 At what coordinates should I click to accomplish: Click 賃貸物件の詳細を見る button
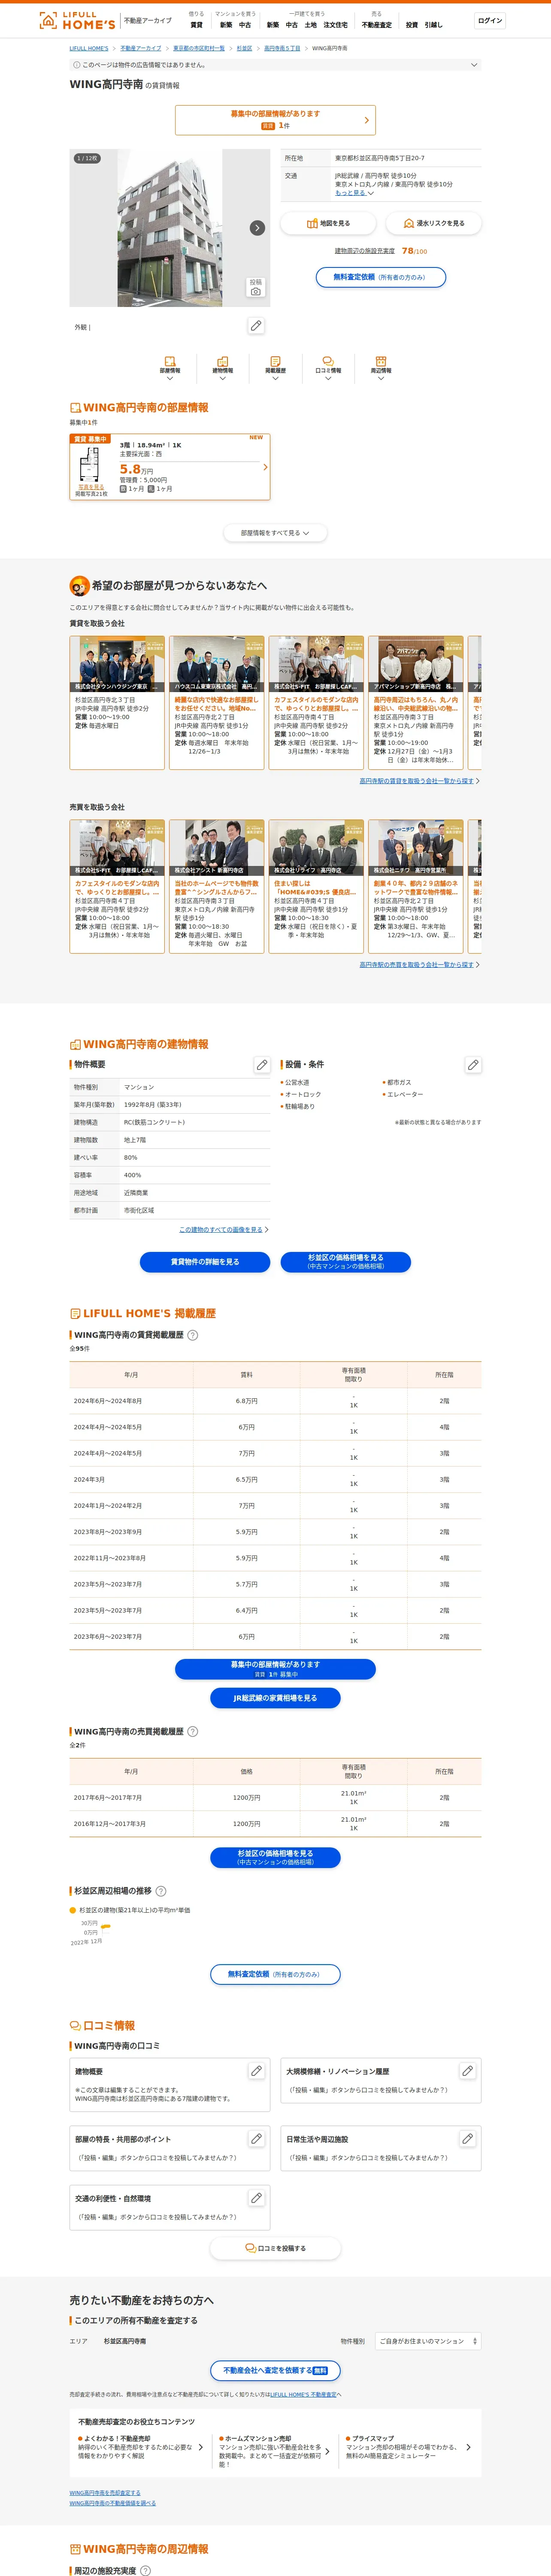coord(205,1262)
